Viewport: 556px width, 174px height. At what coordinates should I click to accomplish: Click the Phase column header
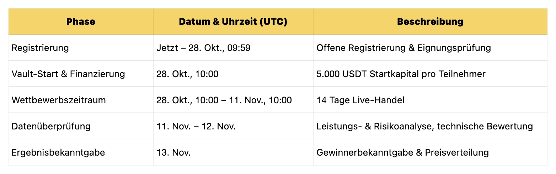(81, 22)
